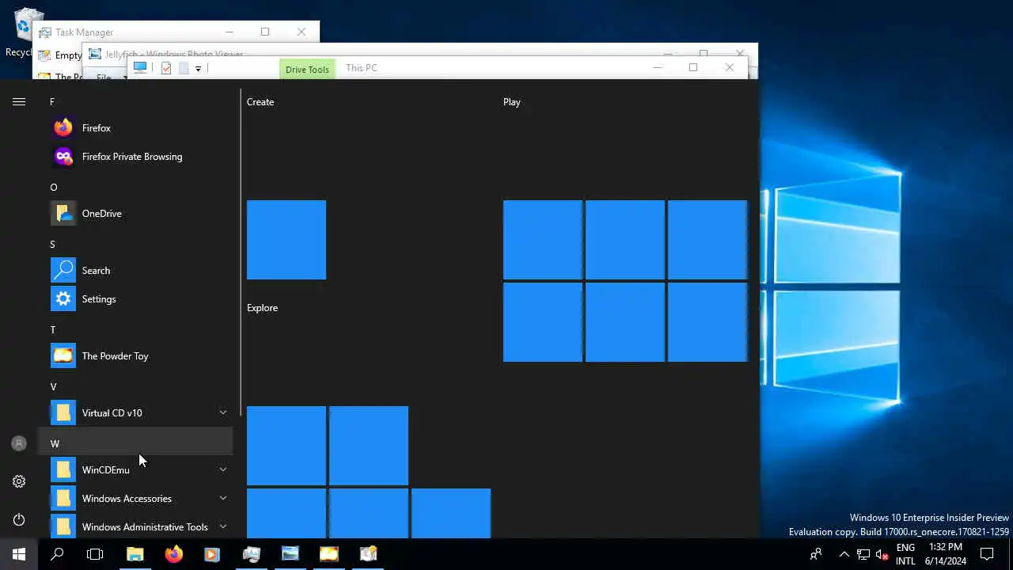Open the Action Center notification icon
This screenshot has height=570, width=1013.
click(x=987, y=554)
